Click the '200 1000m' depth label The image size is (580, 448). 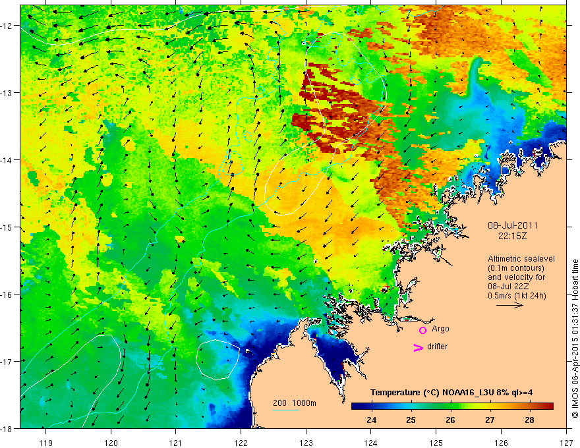point(295,403)
